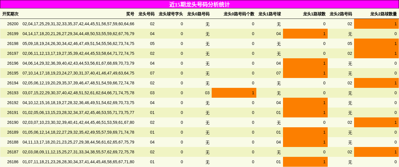Select period number 26195

(x=13, y=73)
